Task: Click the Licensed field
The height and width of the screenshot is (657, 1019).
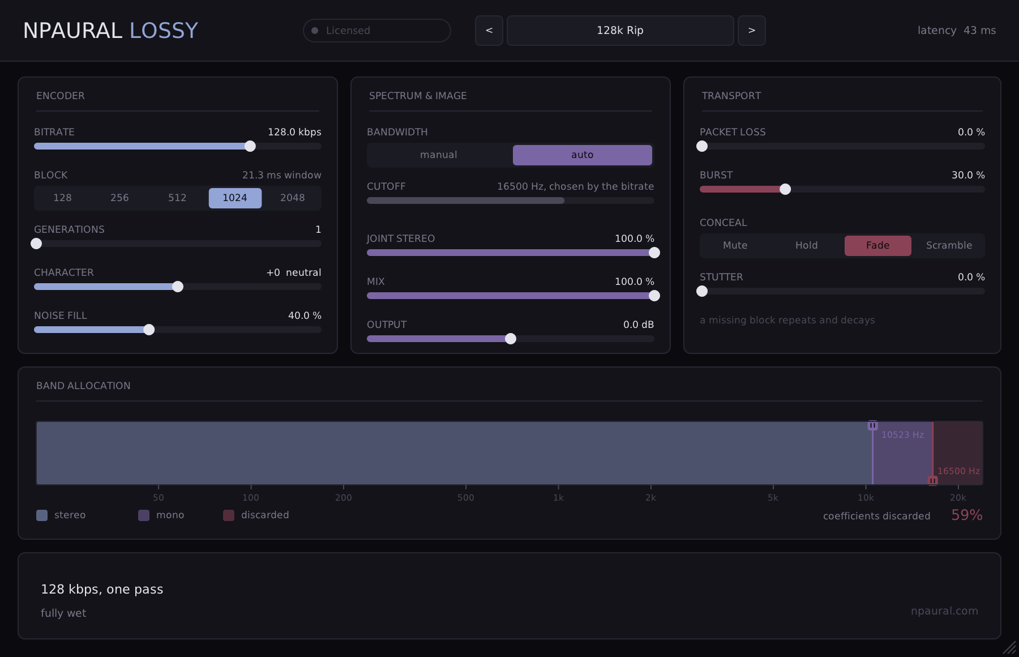Action: (x=377, y=31)
